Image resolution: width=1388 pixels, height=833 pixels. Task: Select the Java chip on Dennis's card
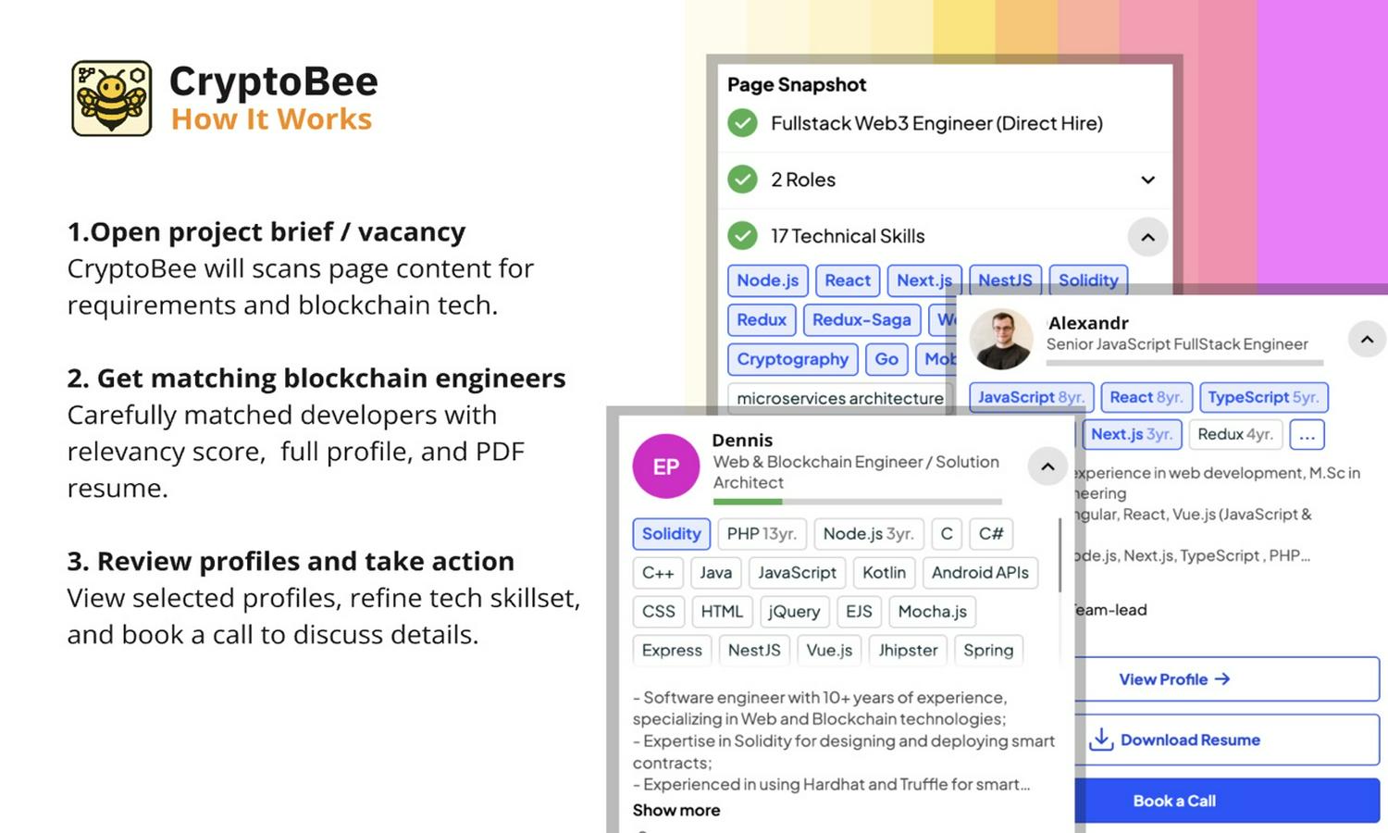tap(716, 573)
